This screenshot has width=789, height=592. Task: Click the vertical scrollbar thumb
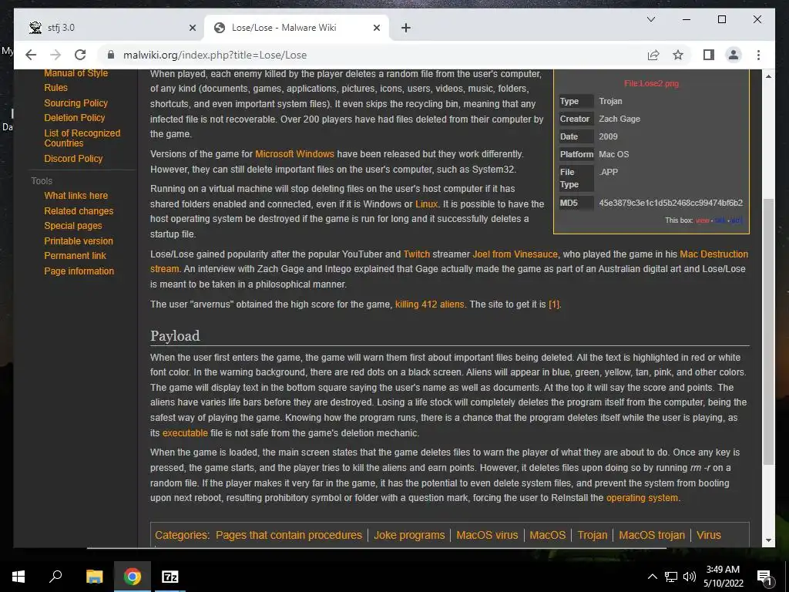768,331
